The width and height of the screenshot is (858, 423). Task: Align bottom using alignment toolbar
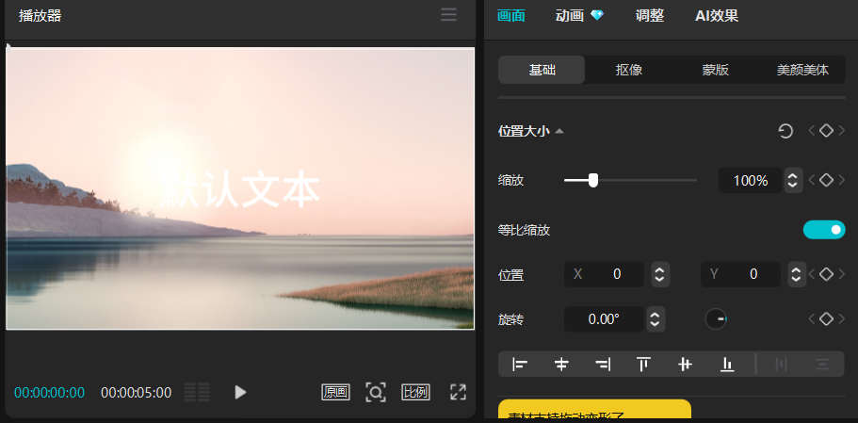(727, 364)
